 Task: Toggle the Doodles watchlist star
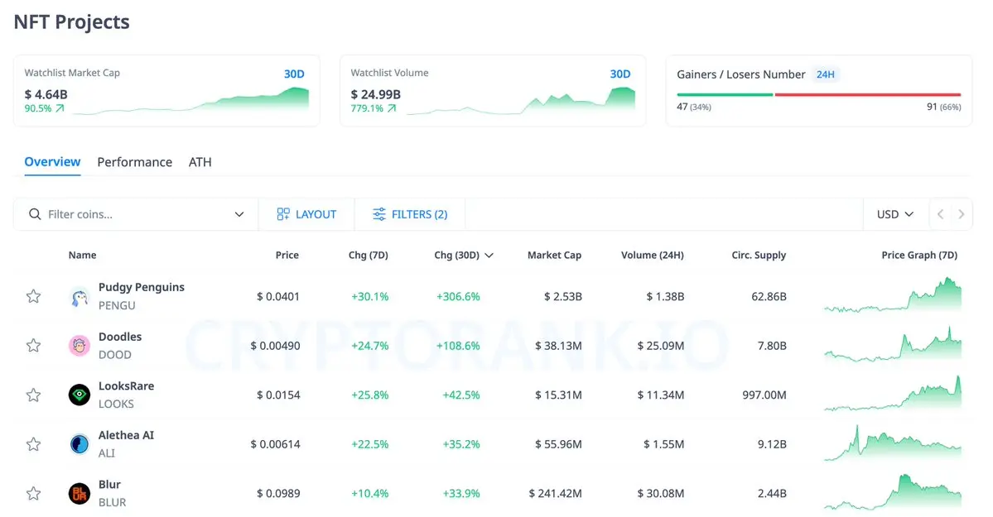click(34, 346)
